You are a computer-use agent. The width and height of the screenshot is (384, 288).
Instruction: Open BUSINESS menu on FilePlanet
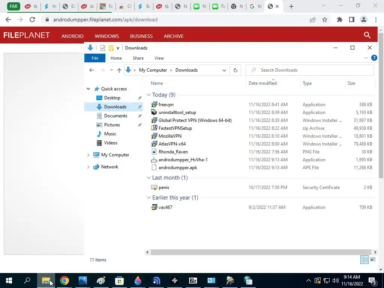141,36
